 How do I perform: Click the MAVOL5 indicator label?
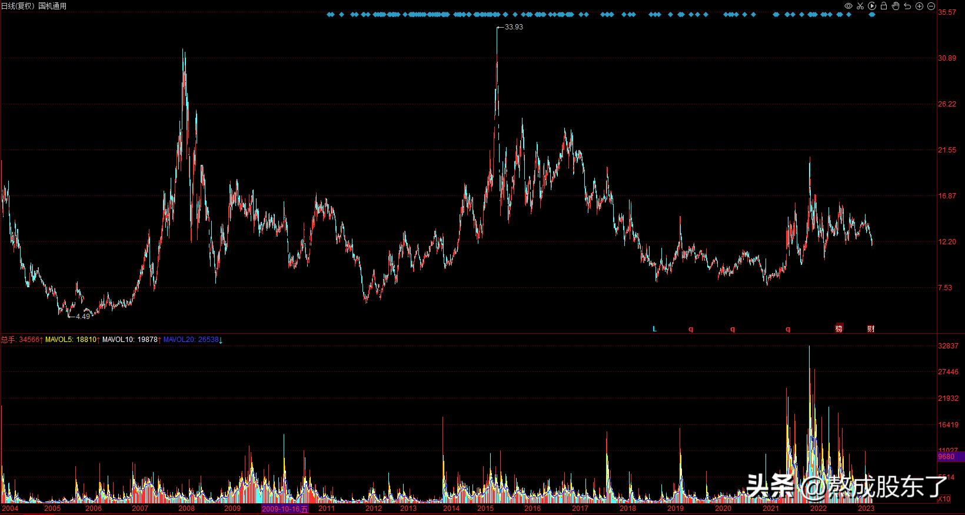tap(60, 340)
